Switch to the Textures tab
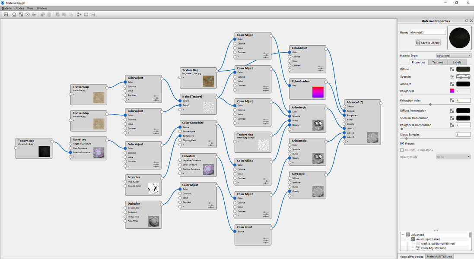The width and height of the screenshot is (474, 259). click(437, 62)
